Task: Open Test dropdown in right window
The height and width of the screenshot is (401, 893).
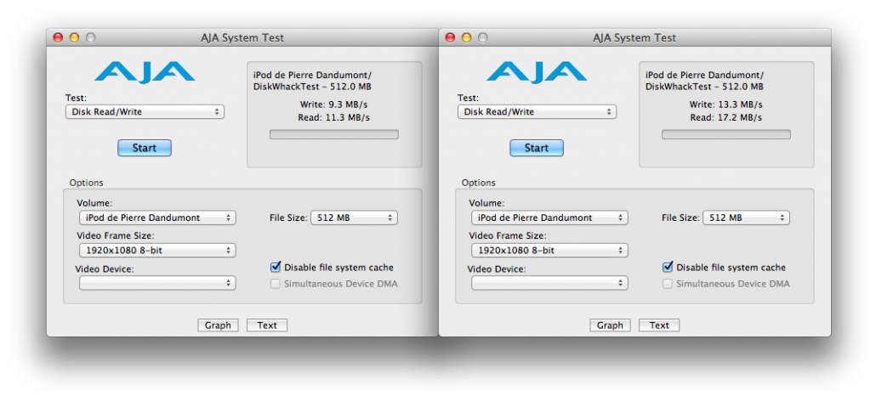Action: [537, 112]
